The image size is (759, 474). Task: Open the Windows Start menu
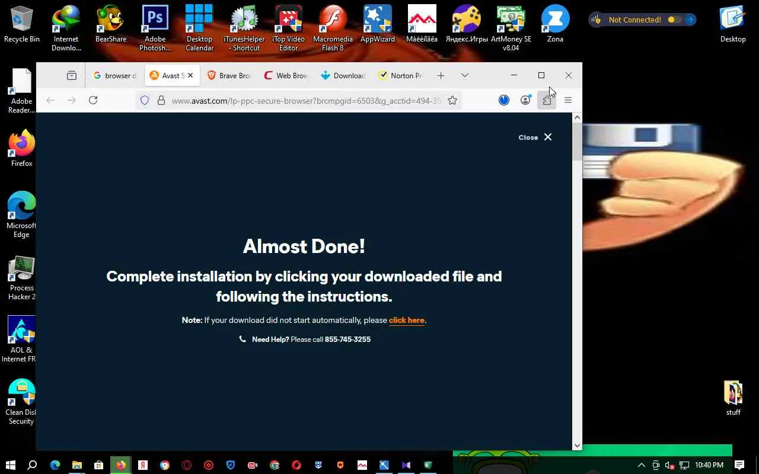point(11,465)
